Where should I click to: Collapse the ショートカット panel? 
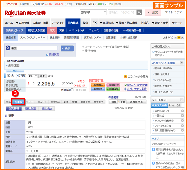(182, 100)
